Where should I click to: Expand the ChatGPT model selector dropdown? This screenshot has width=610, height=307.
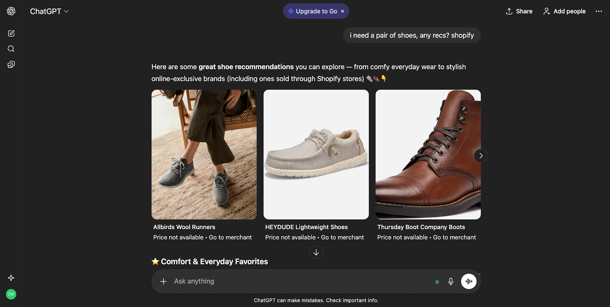pyautogui.click(x=50, y=11)
